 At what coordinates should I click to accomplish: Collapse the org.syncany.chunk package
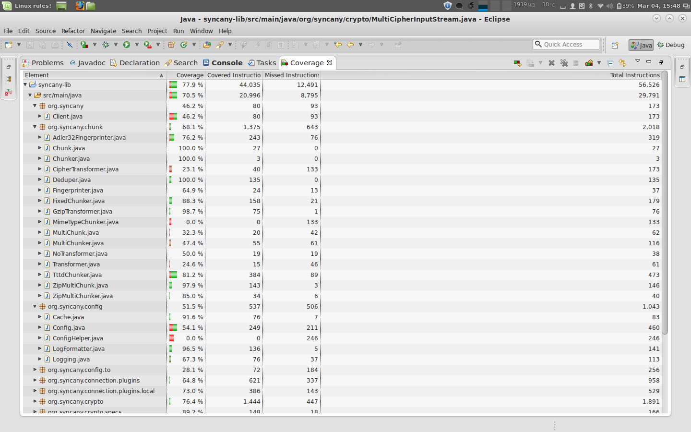coord(35,127)
